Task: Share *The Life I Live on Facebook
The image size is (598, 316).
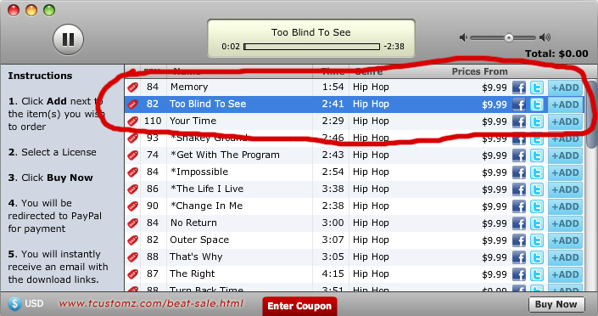Action: coord(518,189)
